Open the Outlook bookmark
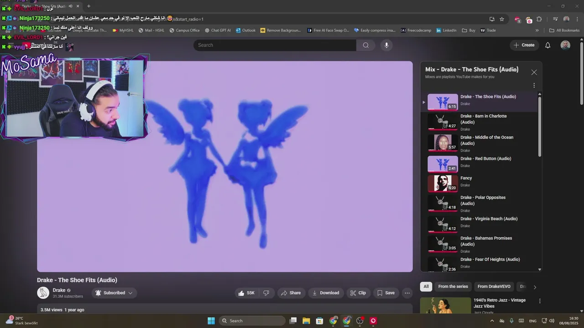 tap(245, 31)
